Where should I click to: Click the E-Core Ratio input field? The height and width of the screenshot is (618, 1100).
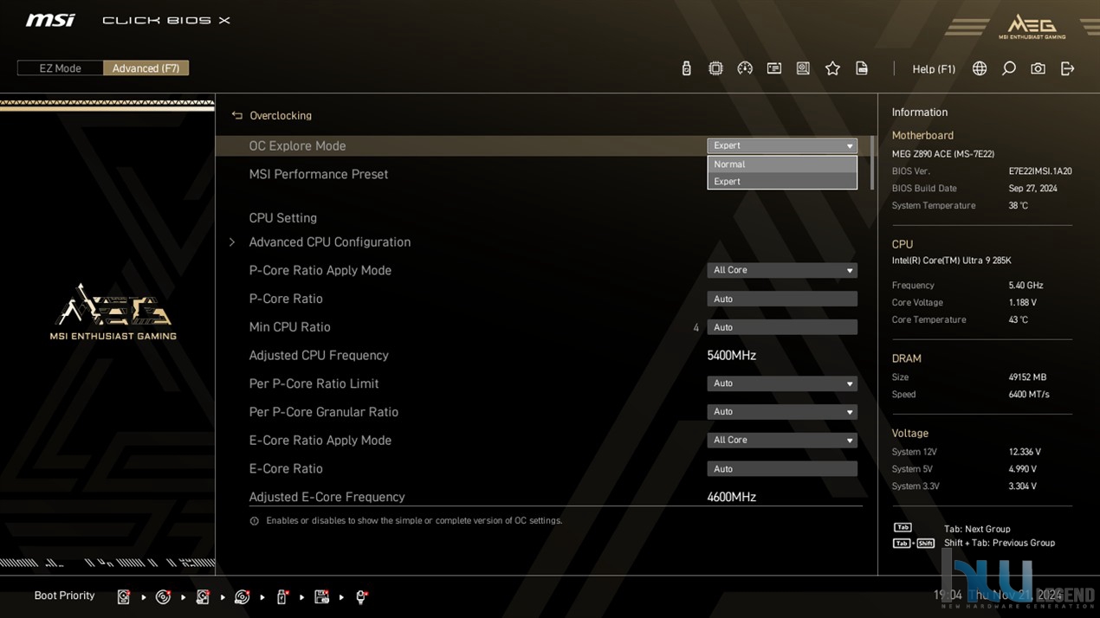coord(782,469)
